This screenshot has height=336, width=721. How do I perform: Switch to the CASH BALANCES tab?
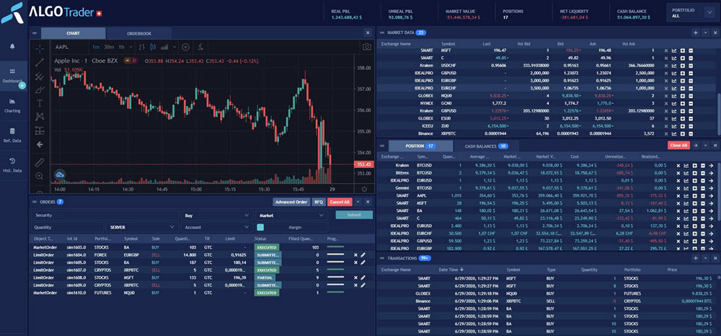pos(486,146)
